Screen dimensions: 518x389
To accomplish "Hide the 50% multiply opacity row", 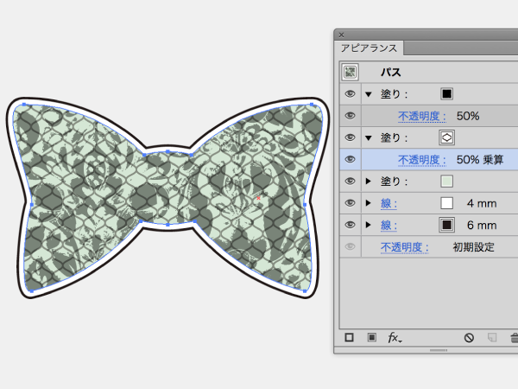I will click(350, 159).
